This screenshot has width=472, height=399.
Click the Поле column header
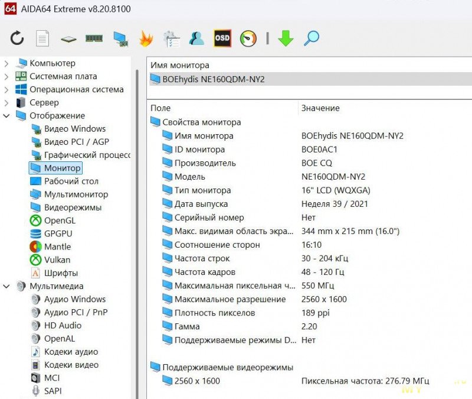coord(160,108)
